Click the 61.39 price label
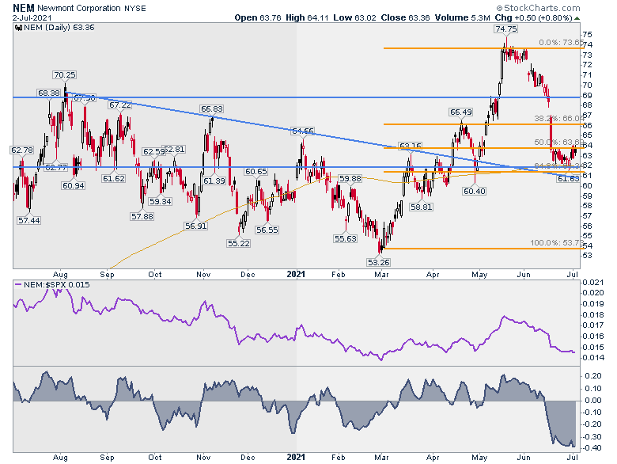617x464 pixels. pyautogui.click(x=214, y=181)
